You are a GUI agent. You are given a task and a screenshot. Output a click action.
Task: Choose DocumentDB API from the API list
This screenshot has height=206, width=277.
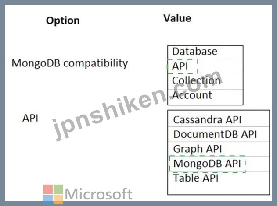219,134
